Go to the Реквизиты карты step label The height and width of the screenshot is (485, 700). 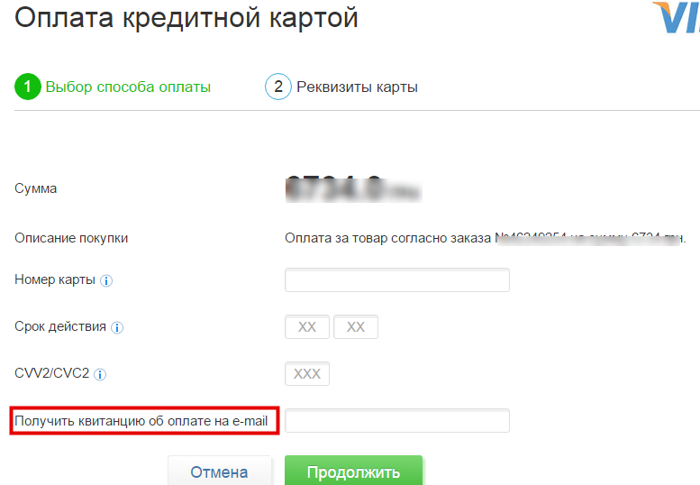(x=357, y=87)
